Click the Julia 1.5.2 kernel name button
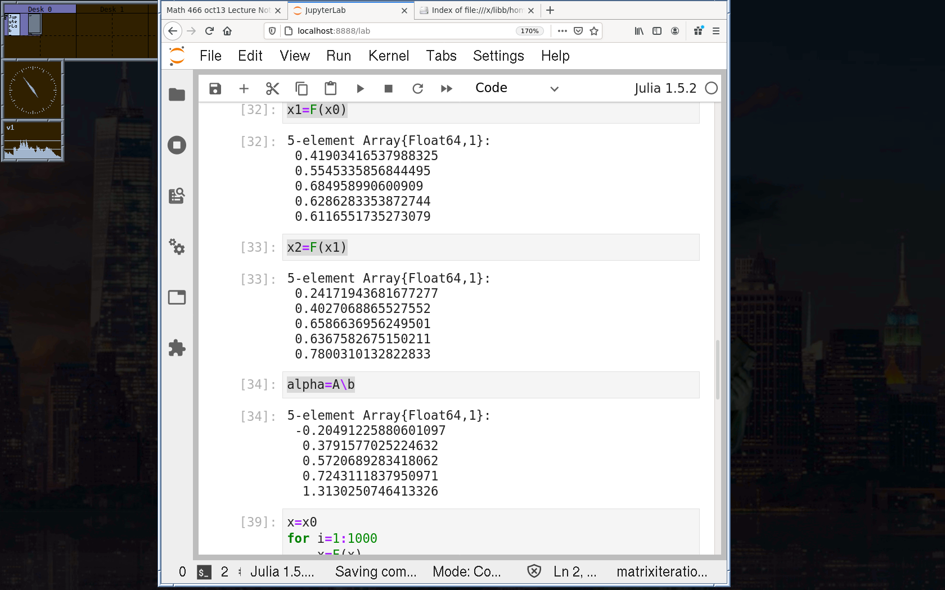Screen dimensions: 945x590 tap(665, 88)
